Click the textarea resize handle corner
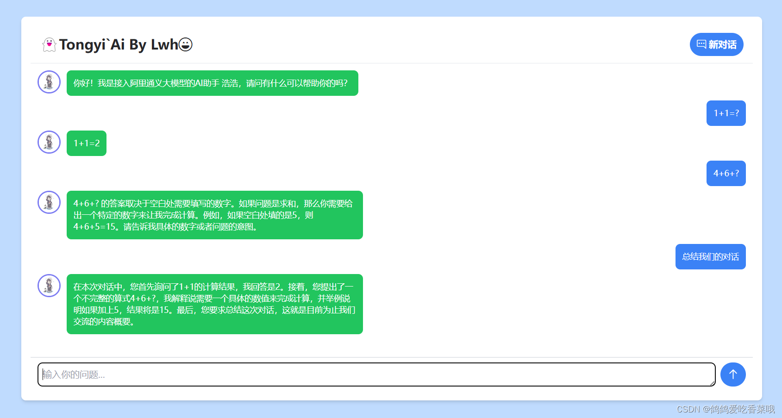 coord(712,383)
